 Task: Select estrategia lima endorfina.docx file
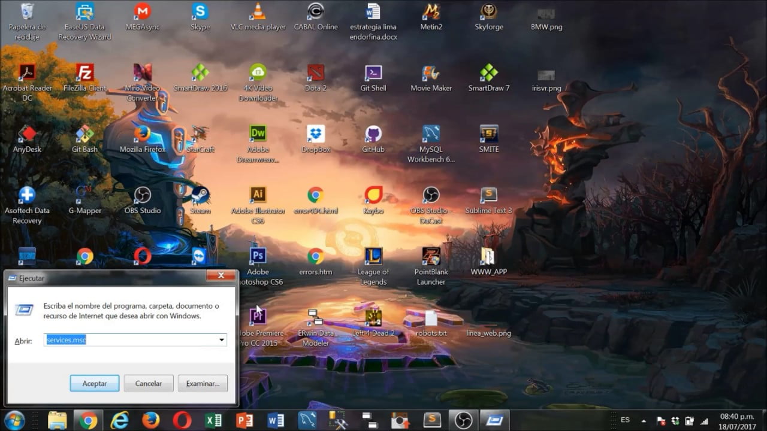coord(373,21)
